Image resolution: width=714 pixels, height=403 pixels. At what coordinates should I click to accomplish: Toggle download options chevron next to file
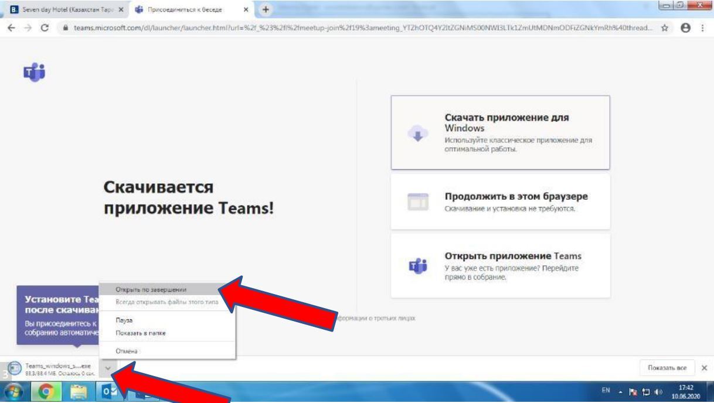(x=108, y=368)
